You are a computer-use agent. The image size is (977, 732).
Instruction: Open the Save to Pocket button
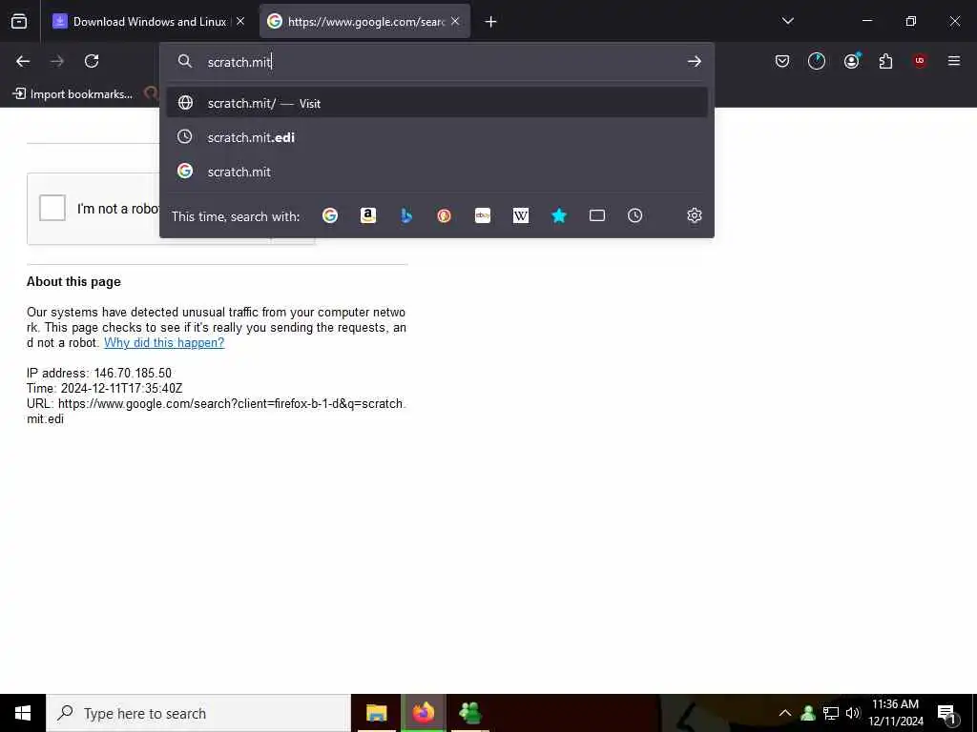[x=782, y=61]
